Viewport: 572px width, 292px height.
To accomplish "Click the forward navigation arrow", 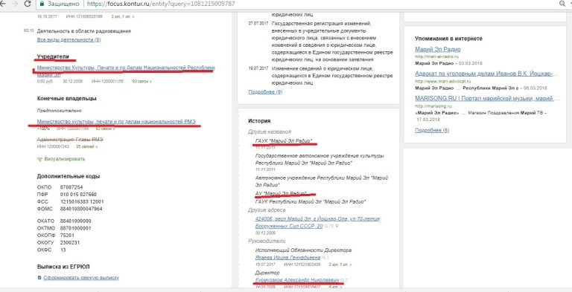I will pos(15,4).
